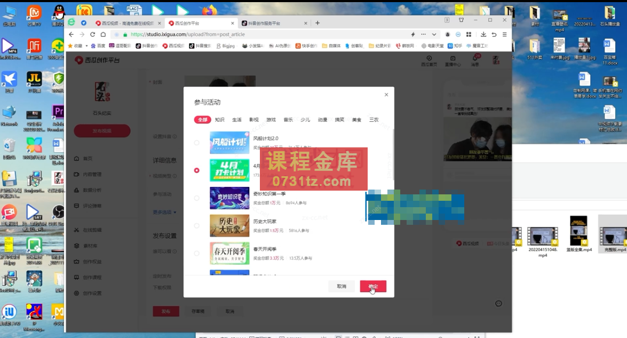The width and height of the screenshot is (627, 338).
Task: Open the 创作设置 sidebar icon
Action: [76, 293]
